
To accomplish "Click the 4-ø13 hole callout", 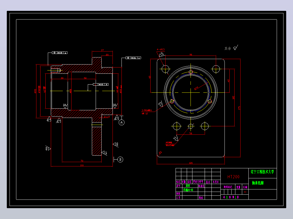I will pyautogui.click(x=161, y=49).
